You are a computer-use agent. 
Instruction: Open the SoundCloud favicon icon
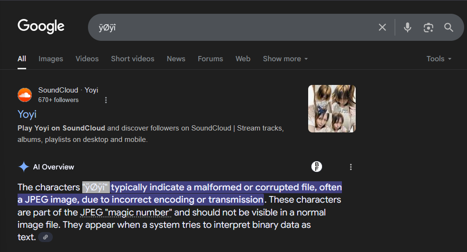[25, 95]
